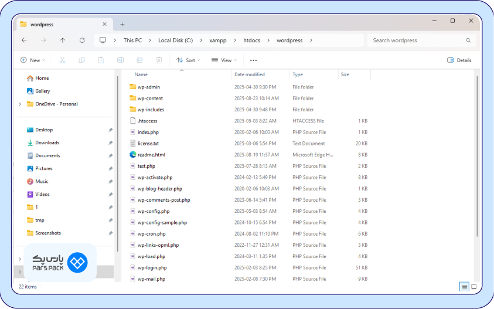The image size is (494, 309).
Task: Open the View dropdown
Action: click(x=224, y=60)
